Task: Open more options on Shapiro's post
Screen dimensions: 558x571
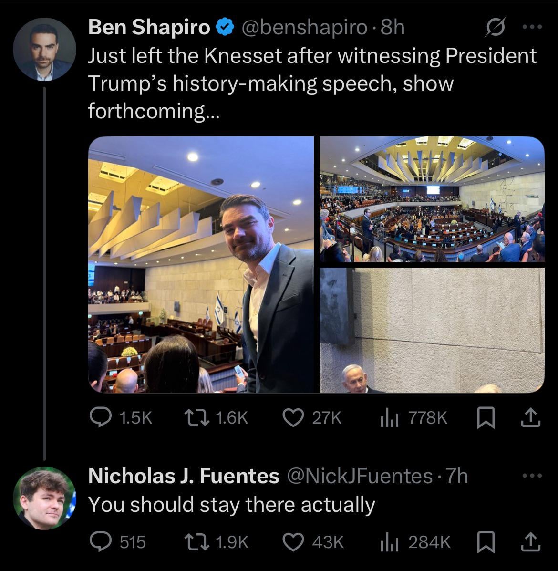Action: (x=532, y=27)
